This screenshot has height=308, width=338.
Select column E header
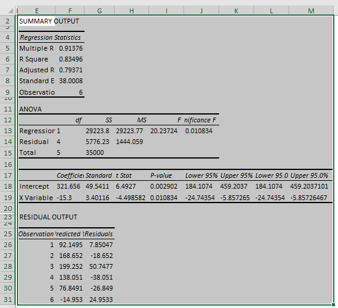(x=37, y=10)
